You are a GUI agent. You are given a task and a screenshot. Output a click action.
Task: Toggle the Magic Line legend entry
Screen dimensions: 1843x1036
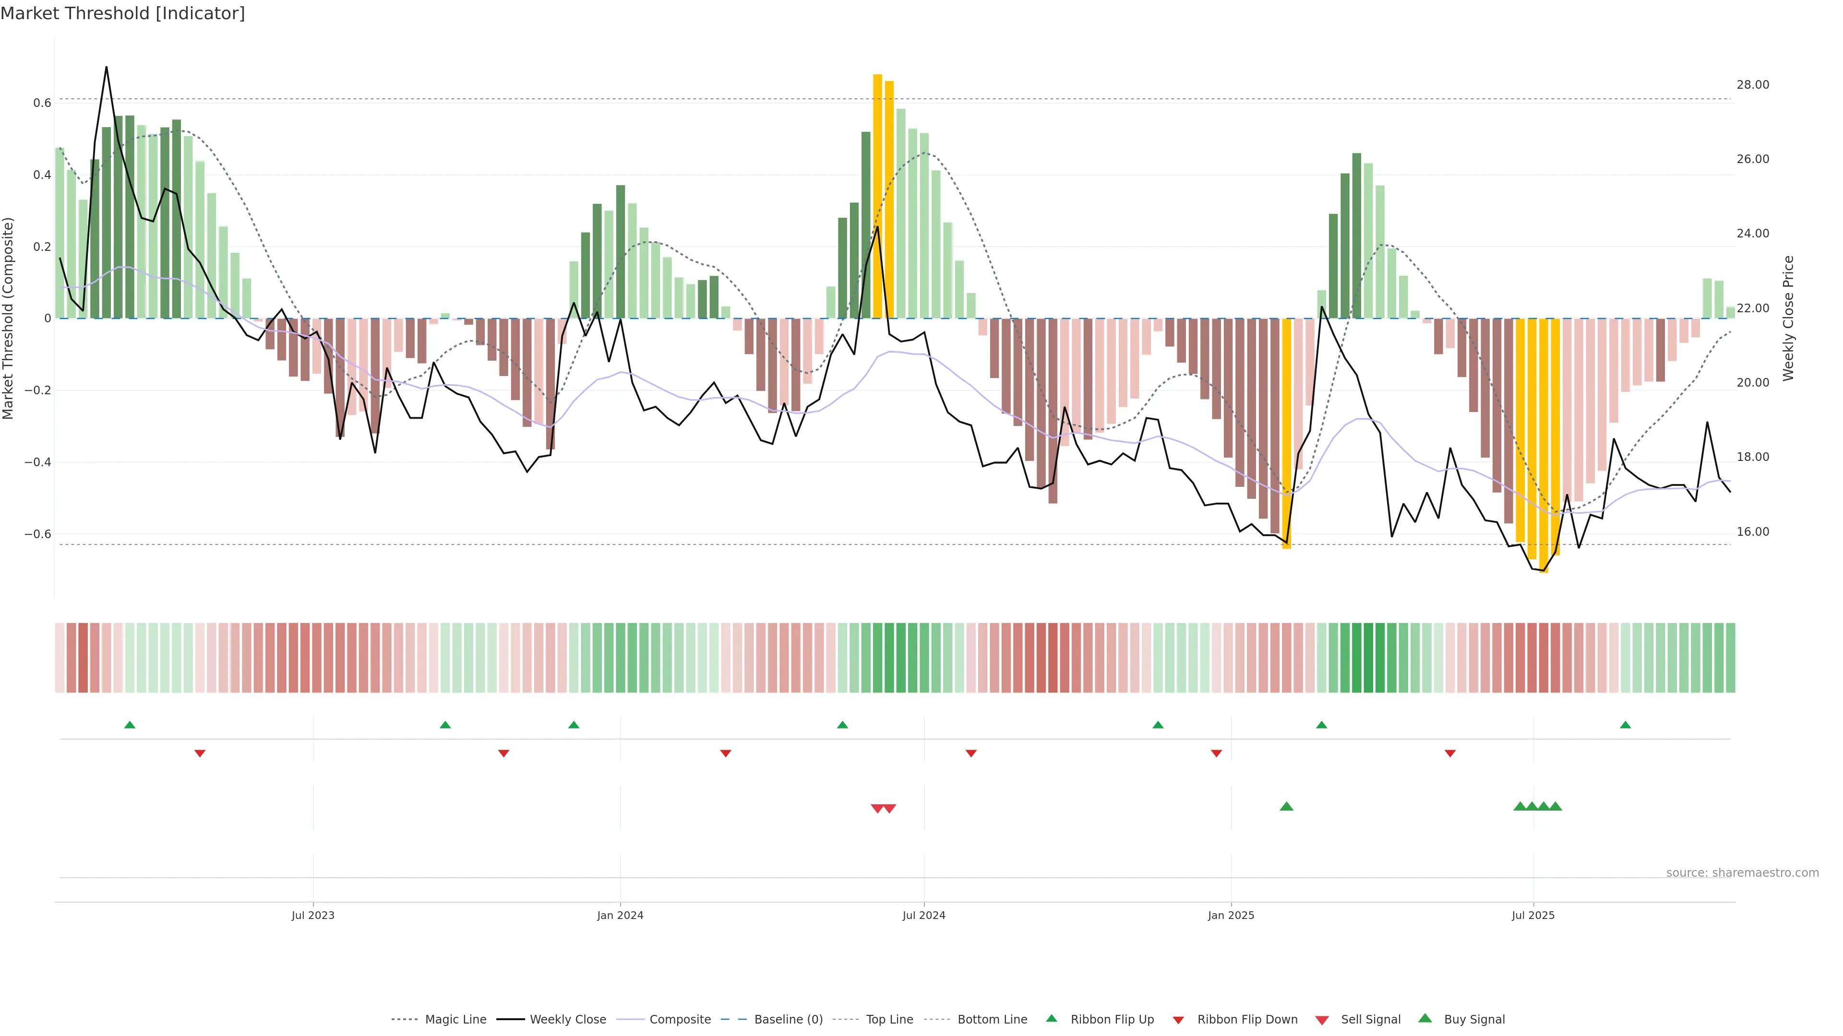[x=455, y=1020]
